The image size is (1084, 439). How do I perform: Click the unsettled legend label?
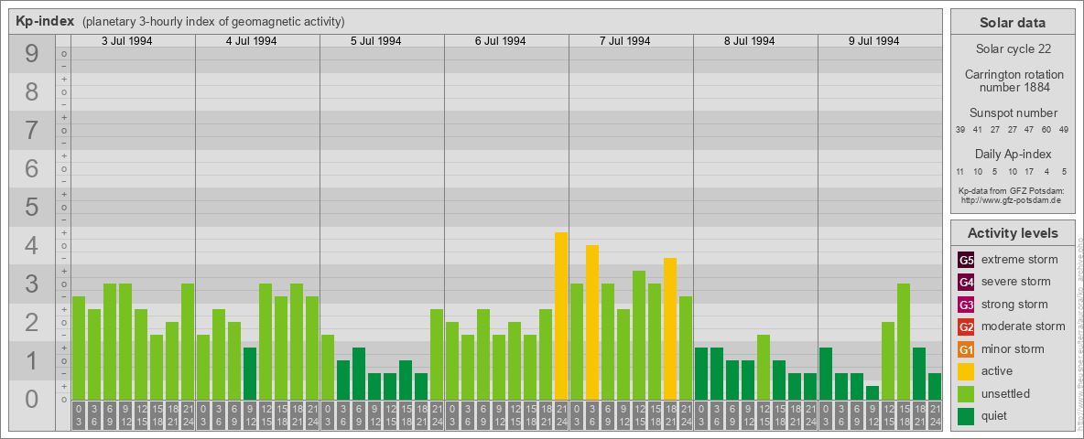click(1006, 393)
